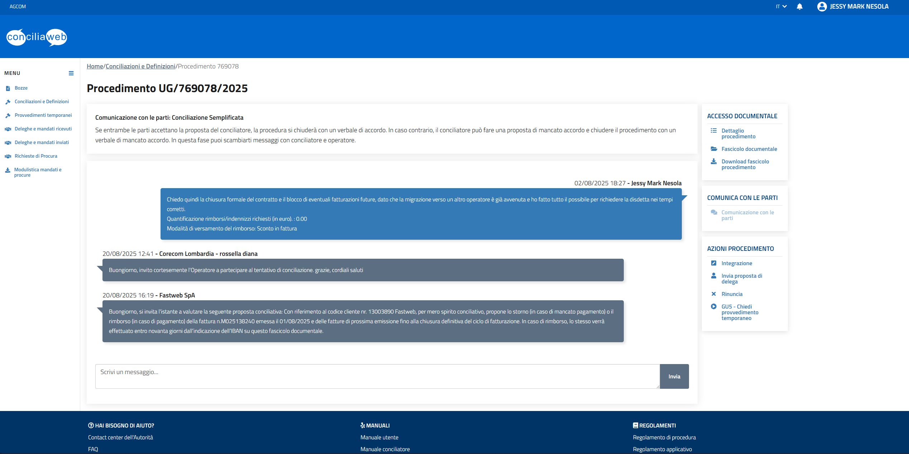
Task: Click the Rinuncia X icon
Action: click(x=714, y=294)
